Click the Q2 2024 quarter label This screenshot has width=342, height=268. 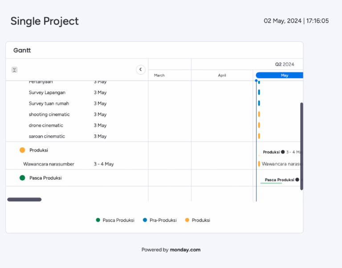tap(285, 64)
